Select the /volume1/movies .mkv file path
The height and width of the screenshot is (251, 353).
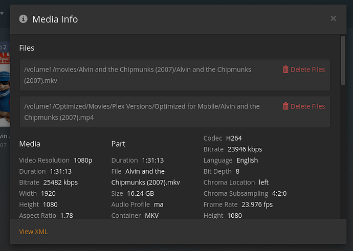coord(138,75)
